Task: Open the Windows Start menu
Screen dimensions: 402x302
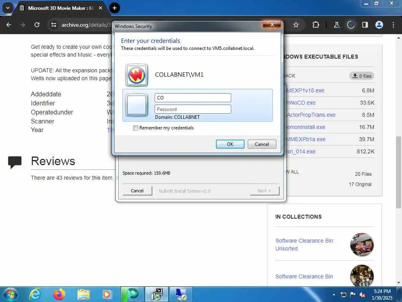Action: [x=10, y=294]
